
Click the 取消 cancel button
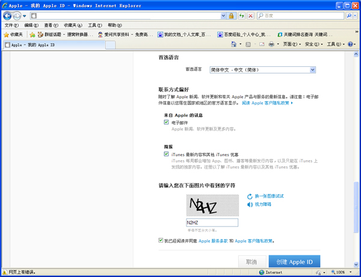[252, 262]
